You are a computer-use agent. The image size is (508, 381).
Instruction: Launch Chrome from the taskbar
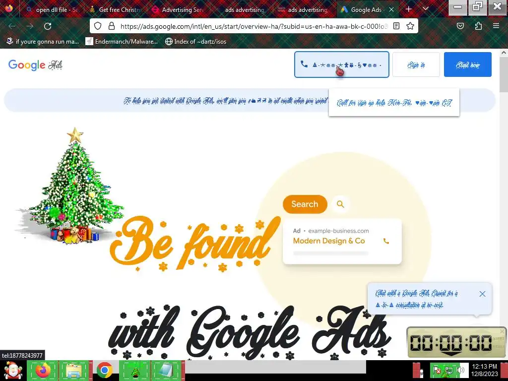point(104,370)
